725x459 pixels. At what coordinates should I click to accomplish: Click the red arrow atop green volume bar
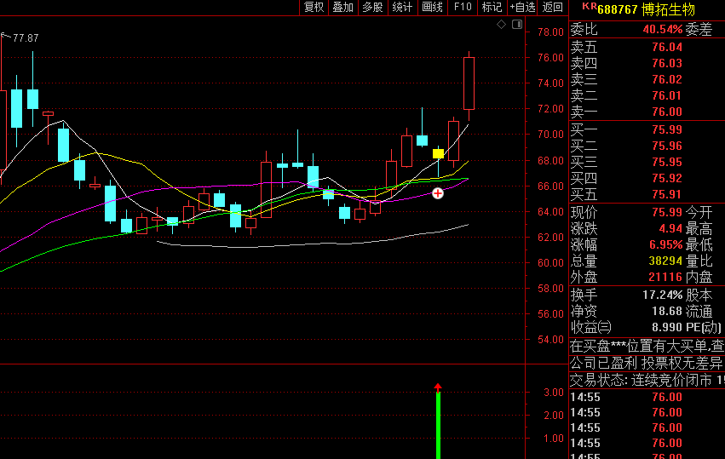pos(438,387)
